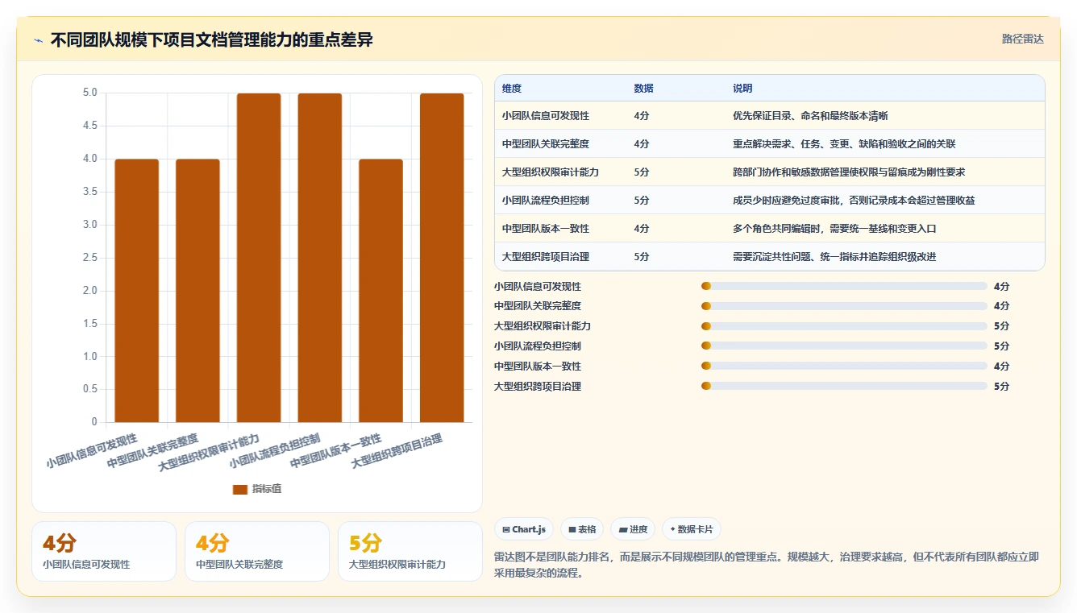
Task: Click the 大型组织权限审计能力 progress bar
Action: click(x=844, y=326)
